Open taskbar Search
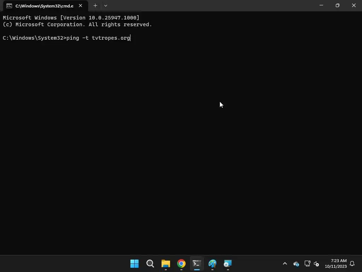The width and height of the screenshot is (362, 272). pyautogui.click(x=150, y=263)
